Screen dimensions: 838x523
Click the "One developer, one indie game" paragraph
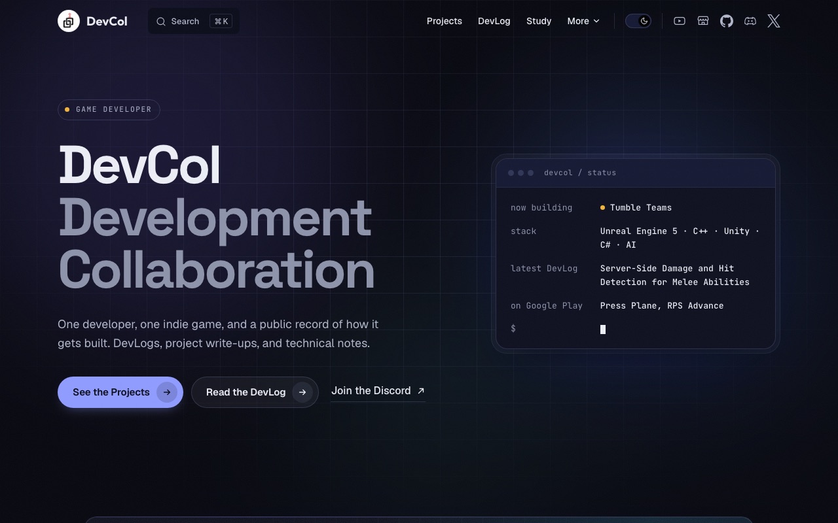[x=218, y=333]
